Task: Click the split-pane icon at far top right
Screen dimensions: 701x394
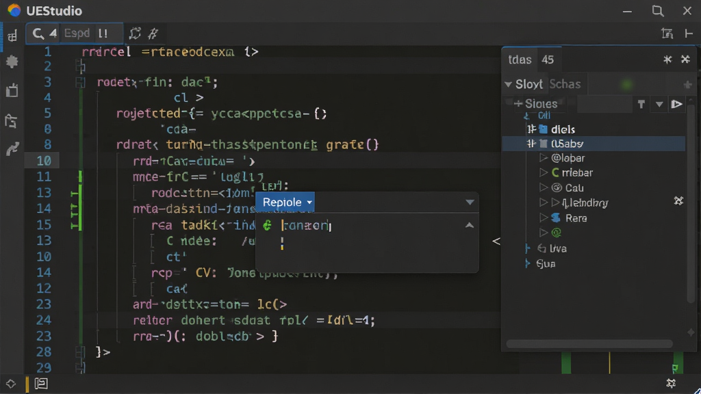Action: pos(689,34)
